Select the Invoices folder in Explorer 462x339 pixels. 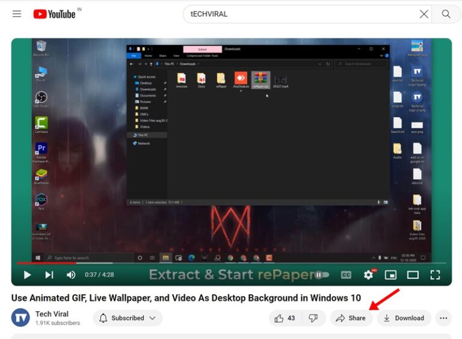(x=182, y=80)
